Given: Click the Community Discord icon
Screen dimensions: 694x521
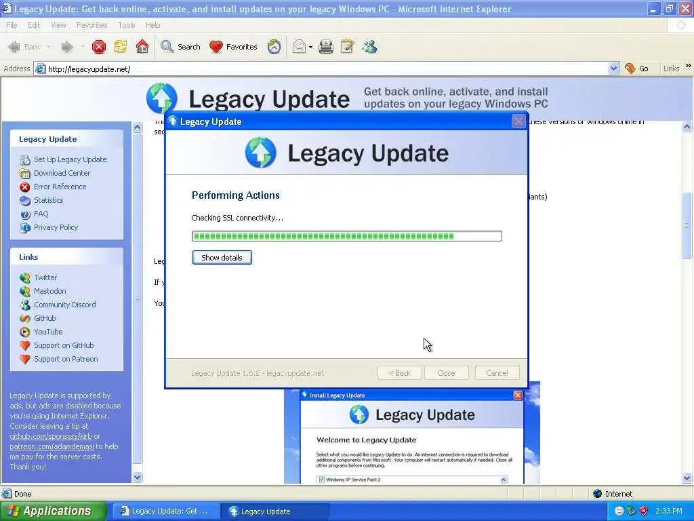Looking at the screenshot, I should (x=25, y=305).
